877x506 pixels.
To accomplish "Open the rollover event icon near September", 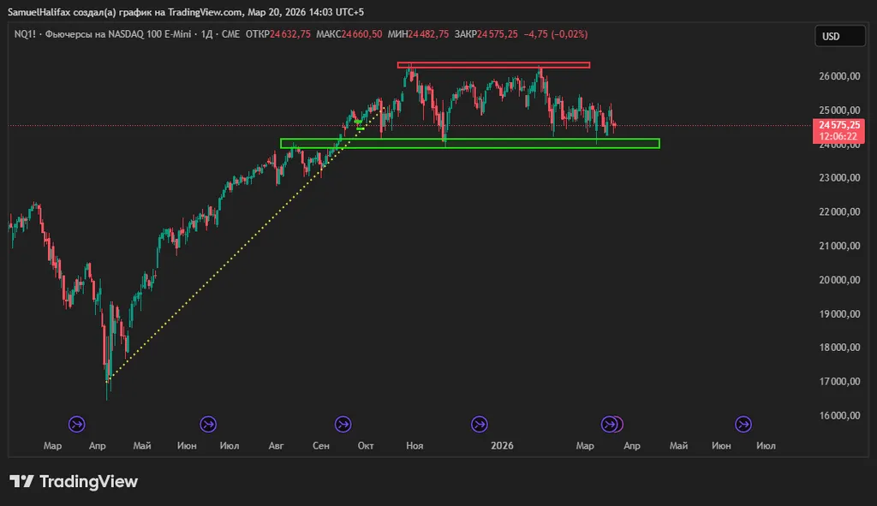I will 343,424.
